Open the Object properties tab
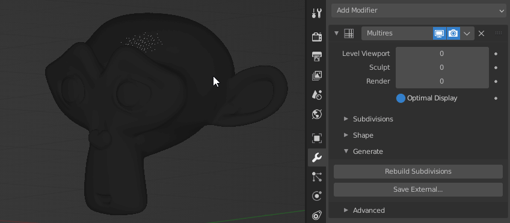This screenshot has height=223, width=510. (x=316, y=138)
